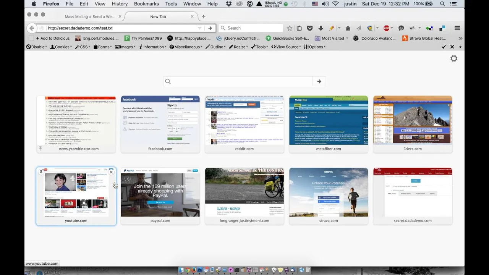Open the Downloads arrow icon
The image size is (489, 275).
(321, 28)
